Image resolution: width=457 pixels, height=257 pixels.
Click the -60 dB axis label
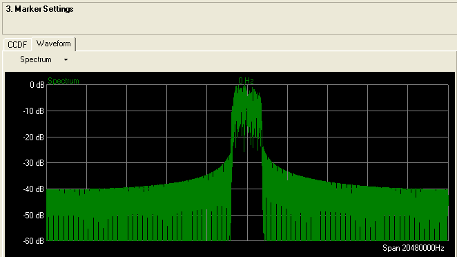tap(34, 241)
